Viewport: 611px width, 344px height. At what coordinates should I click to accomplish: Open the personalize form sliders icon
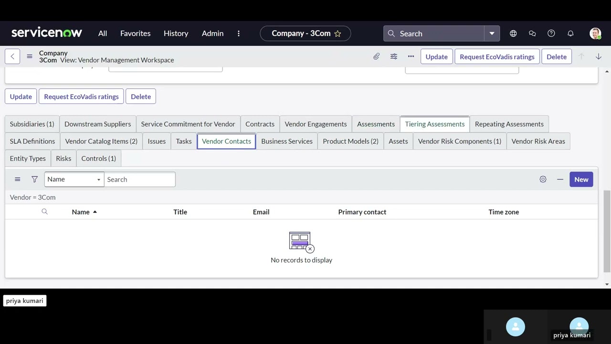[x=394, y=56]
